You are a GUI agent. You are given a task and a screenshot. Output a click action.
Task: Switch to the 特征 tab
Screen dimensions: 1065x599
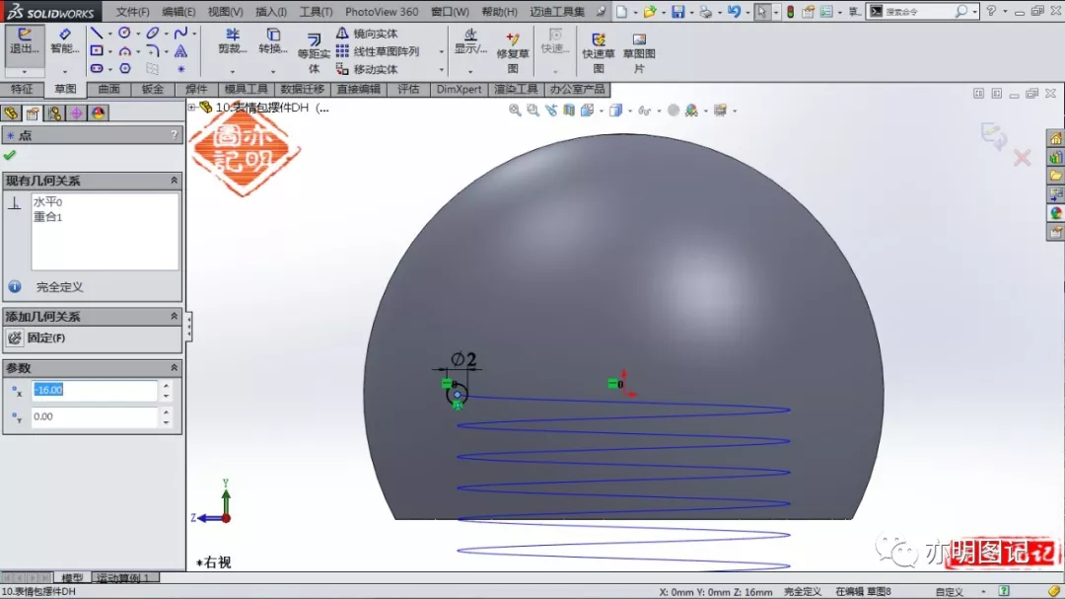coord(22,89)
